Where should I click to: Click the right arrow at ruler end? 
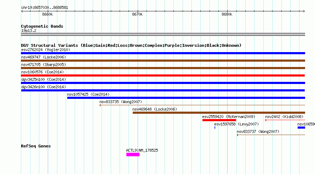pos(304,11)
